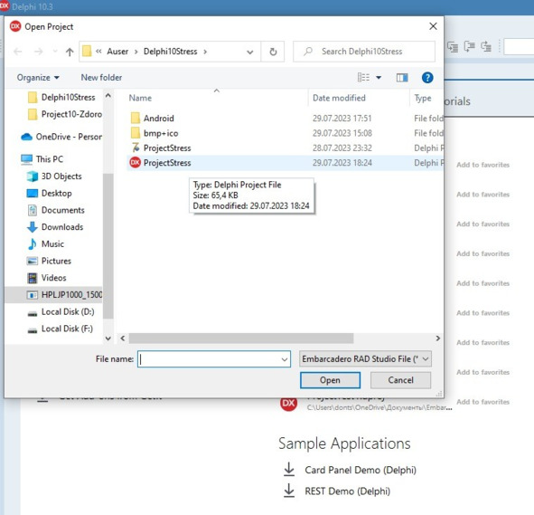Click New folder in the toolbar
Image resolution: width=534 pixels, height=515 pixels.
click(101, 78)
